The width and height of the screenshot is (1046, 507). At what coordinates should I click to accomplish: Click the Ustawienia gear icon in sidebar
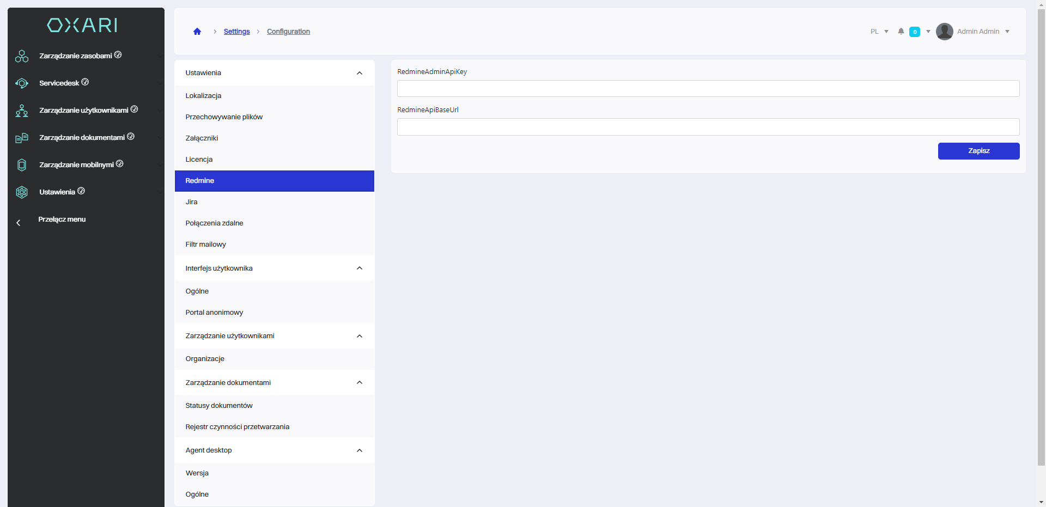pyautogui.click(x=22, y=192)
